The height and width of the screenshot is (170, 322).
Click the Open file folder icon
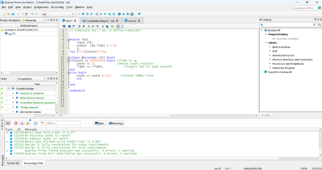pyautogui.click(x=9, y=14)
